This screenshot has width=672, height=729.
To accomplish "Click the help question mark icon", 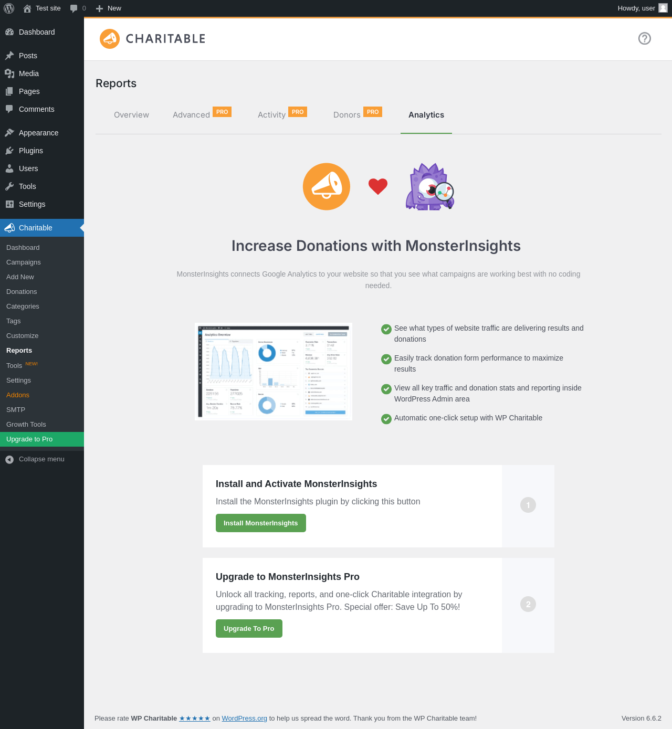I will 645,38.
